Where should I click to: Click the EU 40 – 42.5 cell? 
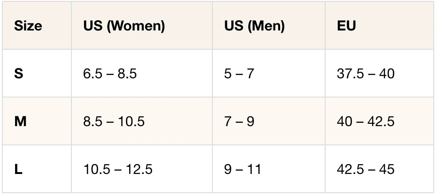tap(366, 121)
